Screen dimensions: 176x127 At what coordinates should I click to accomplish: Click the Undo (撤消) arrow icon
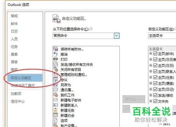click(x=56, y=54)
